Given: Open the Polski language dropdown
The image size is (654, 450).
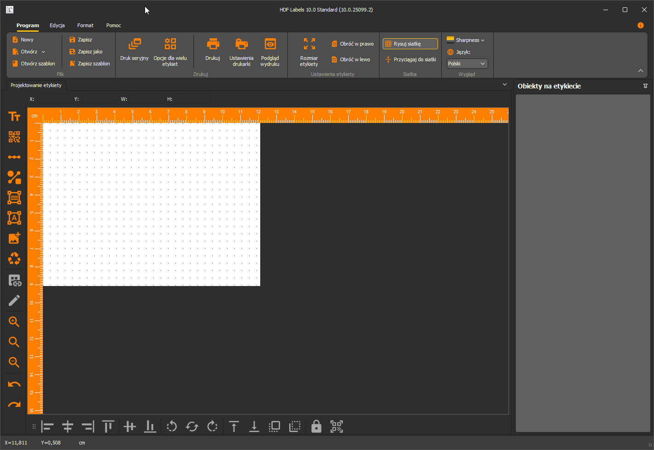Looking at the screenshot, I should pos(467,64).
